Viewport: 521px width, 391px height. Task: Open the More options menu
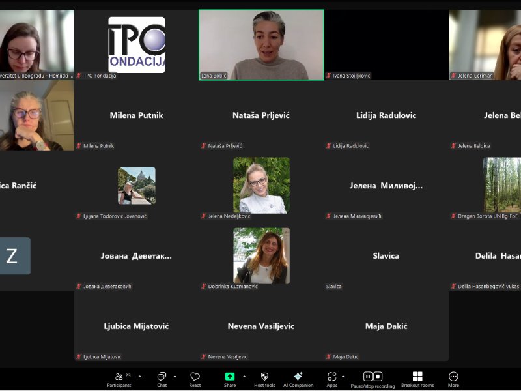point(453,377)
